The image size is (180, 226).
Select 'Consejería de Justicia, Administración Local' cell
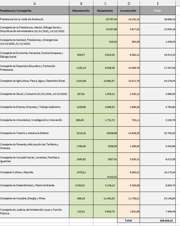(34, 212)
